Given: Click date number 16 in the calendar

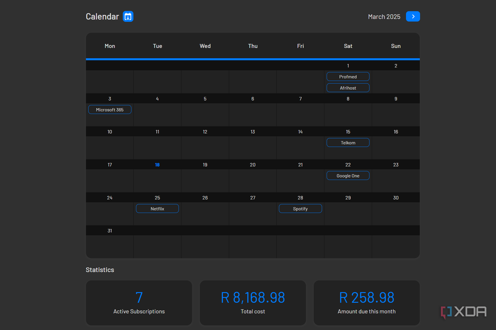Looking at the screenshot, I should pyautogui.click(x=396, y=132).
